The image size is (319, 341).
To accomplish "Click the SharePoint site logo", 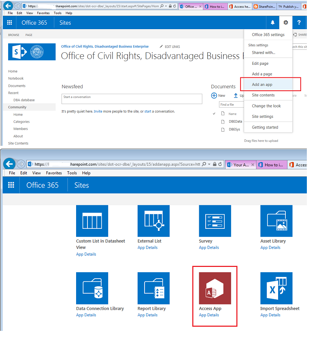I will tap(32, 52).
